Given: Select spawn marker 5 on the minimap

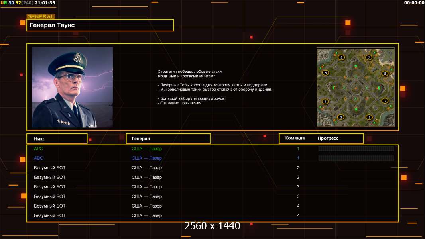Looking at the screenshot, I should pyautogui.click(x=325, y=73).
